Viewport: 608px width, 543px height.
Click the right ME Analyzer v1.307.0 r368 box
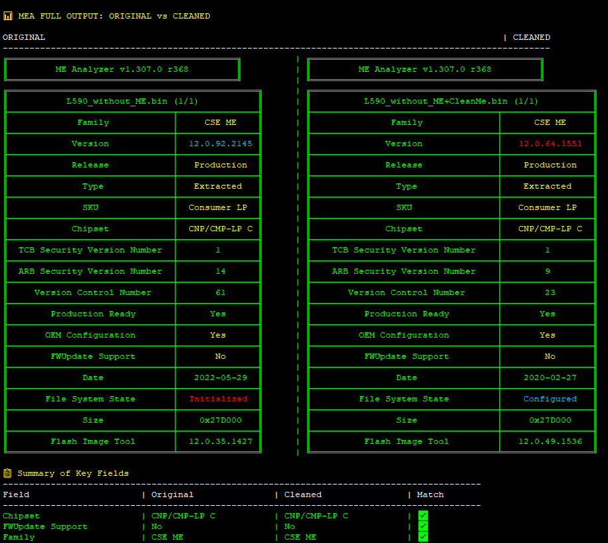[425, 69]
